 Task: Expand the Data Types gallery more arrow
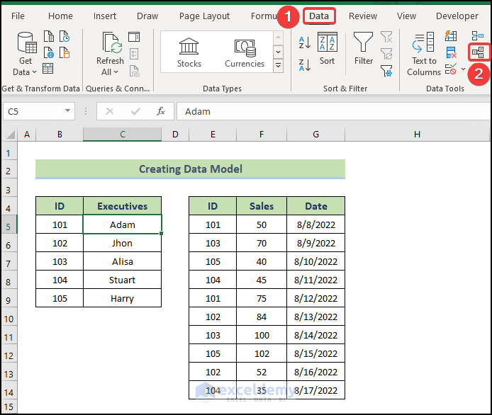(x=278, y=66)
